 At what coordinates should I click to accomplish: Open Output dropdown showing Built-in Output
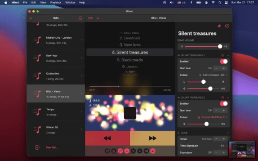214,75
